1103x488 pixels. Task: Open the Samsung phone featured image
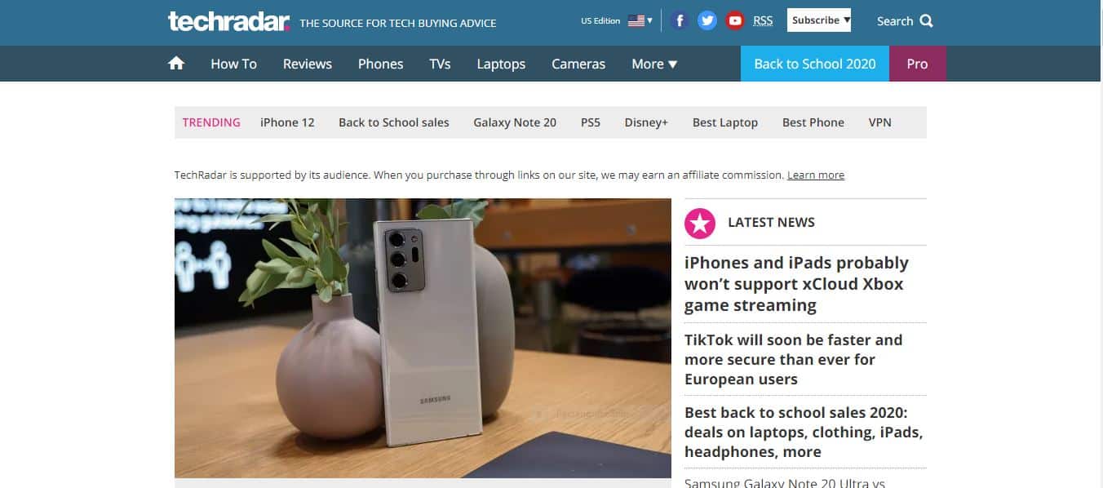(x=423, y=338)
